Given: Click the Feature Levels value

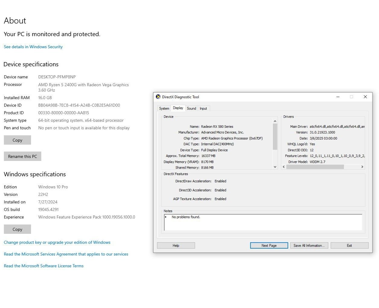Looking at the screenshot, I should pyautogui.click(x=337, y=156).
